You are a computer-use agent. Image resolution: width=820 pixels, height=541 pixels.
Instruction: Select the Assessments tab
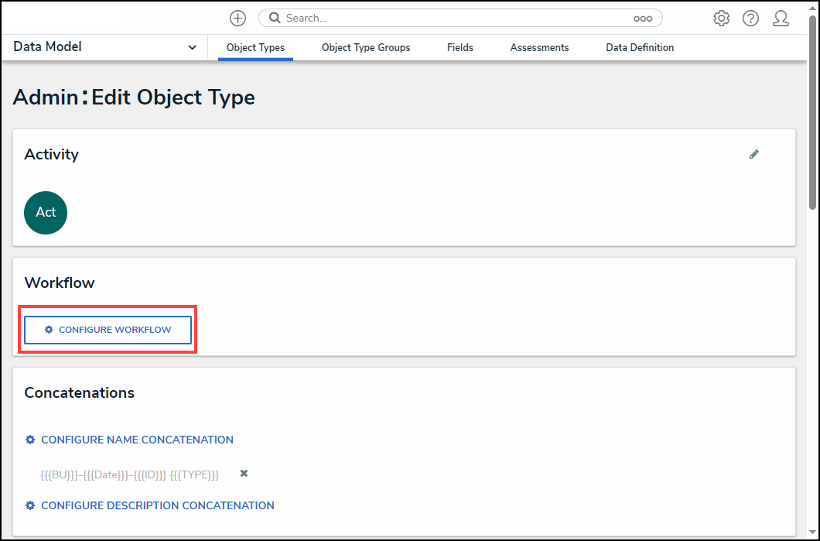pos(539,47)
